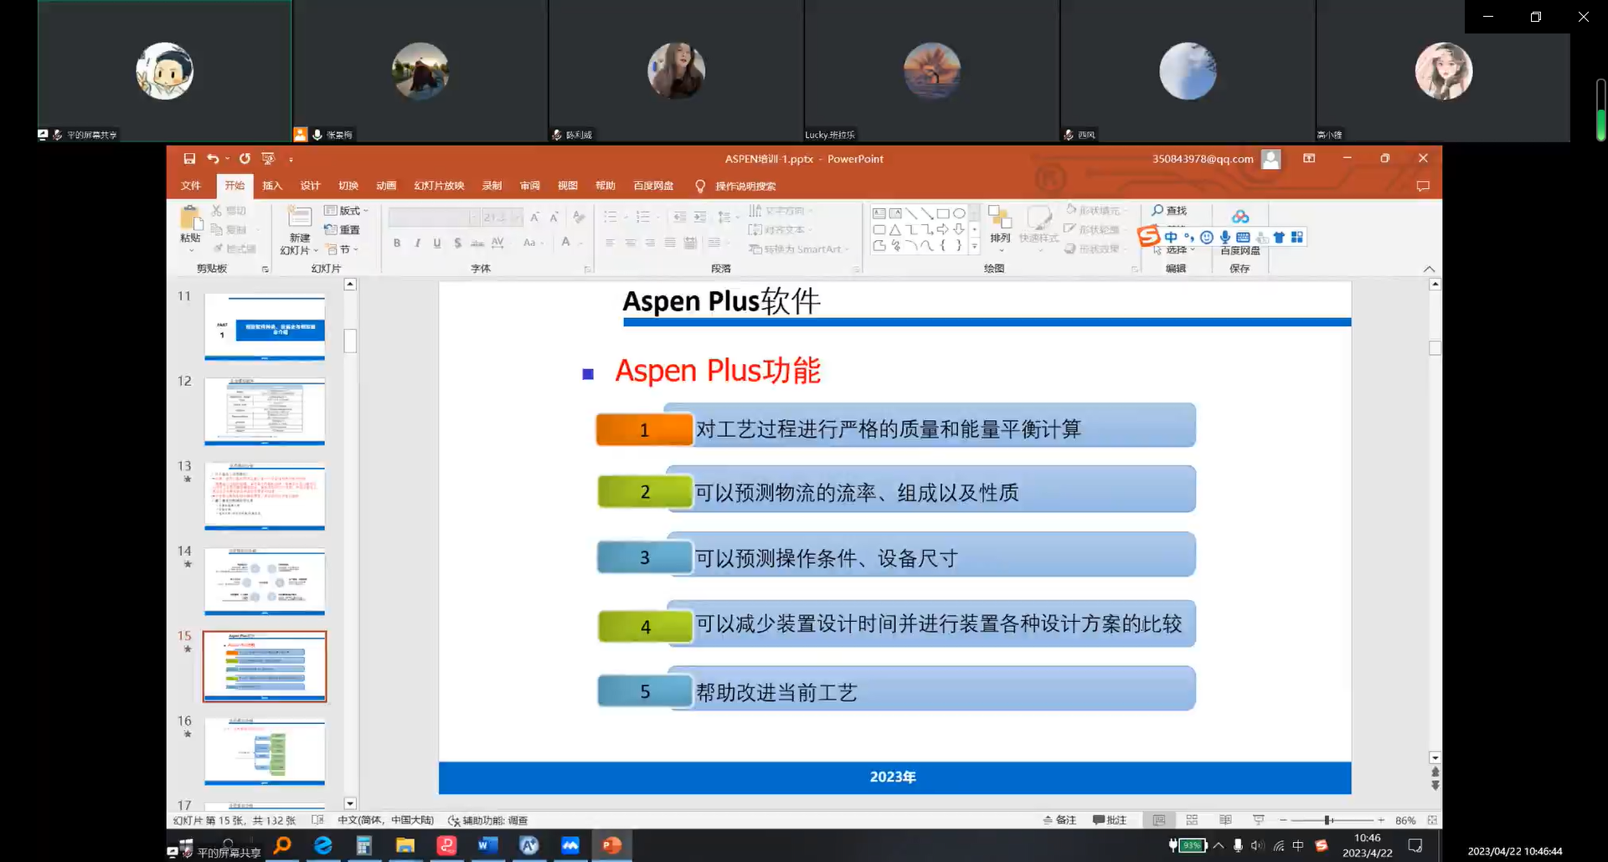The image size is (1608, 862).
Task: Open the File (文件) menu
Action: pos(191,186)
